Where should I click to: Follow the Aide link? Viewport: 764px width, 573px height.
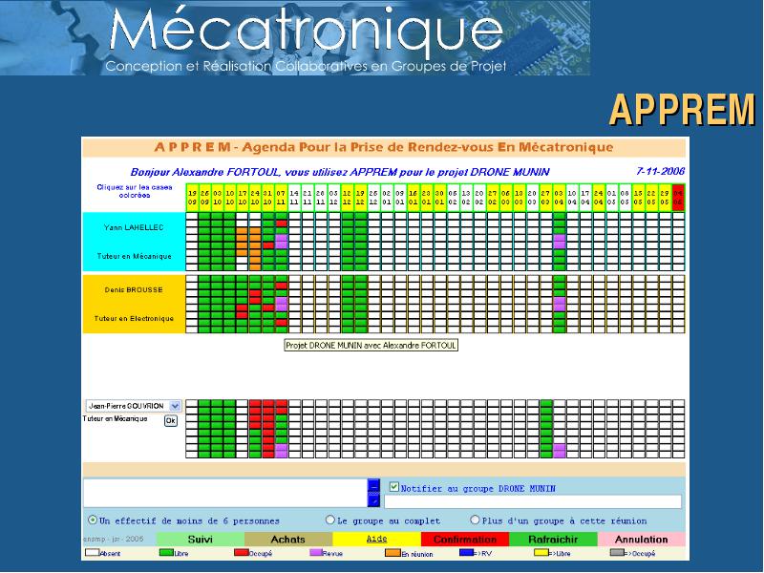click(376, 539)
